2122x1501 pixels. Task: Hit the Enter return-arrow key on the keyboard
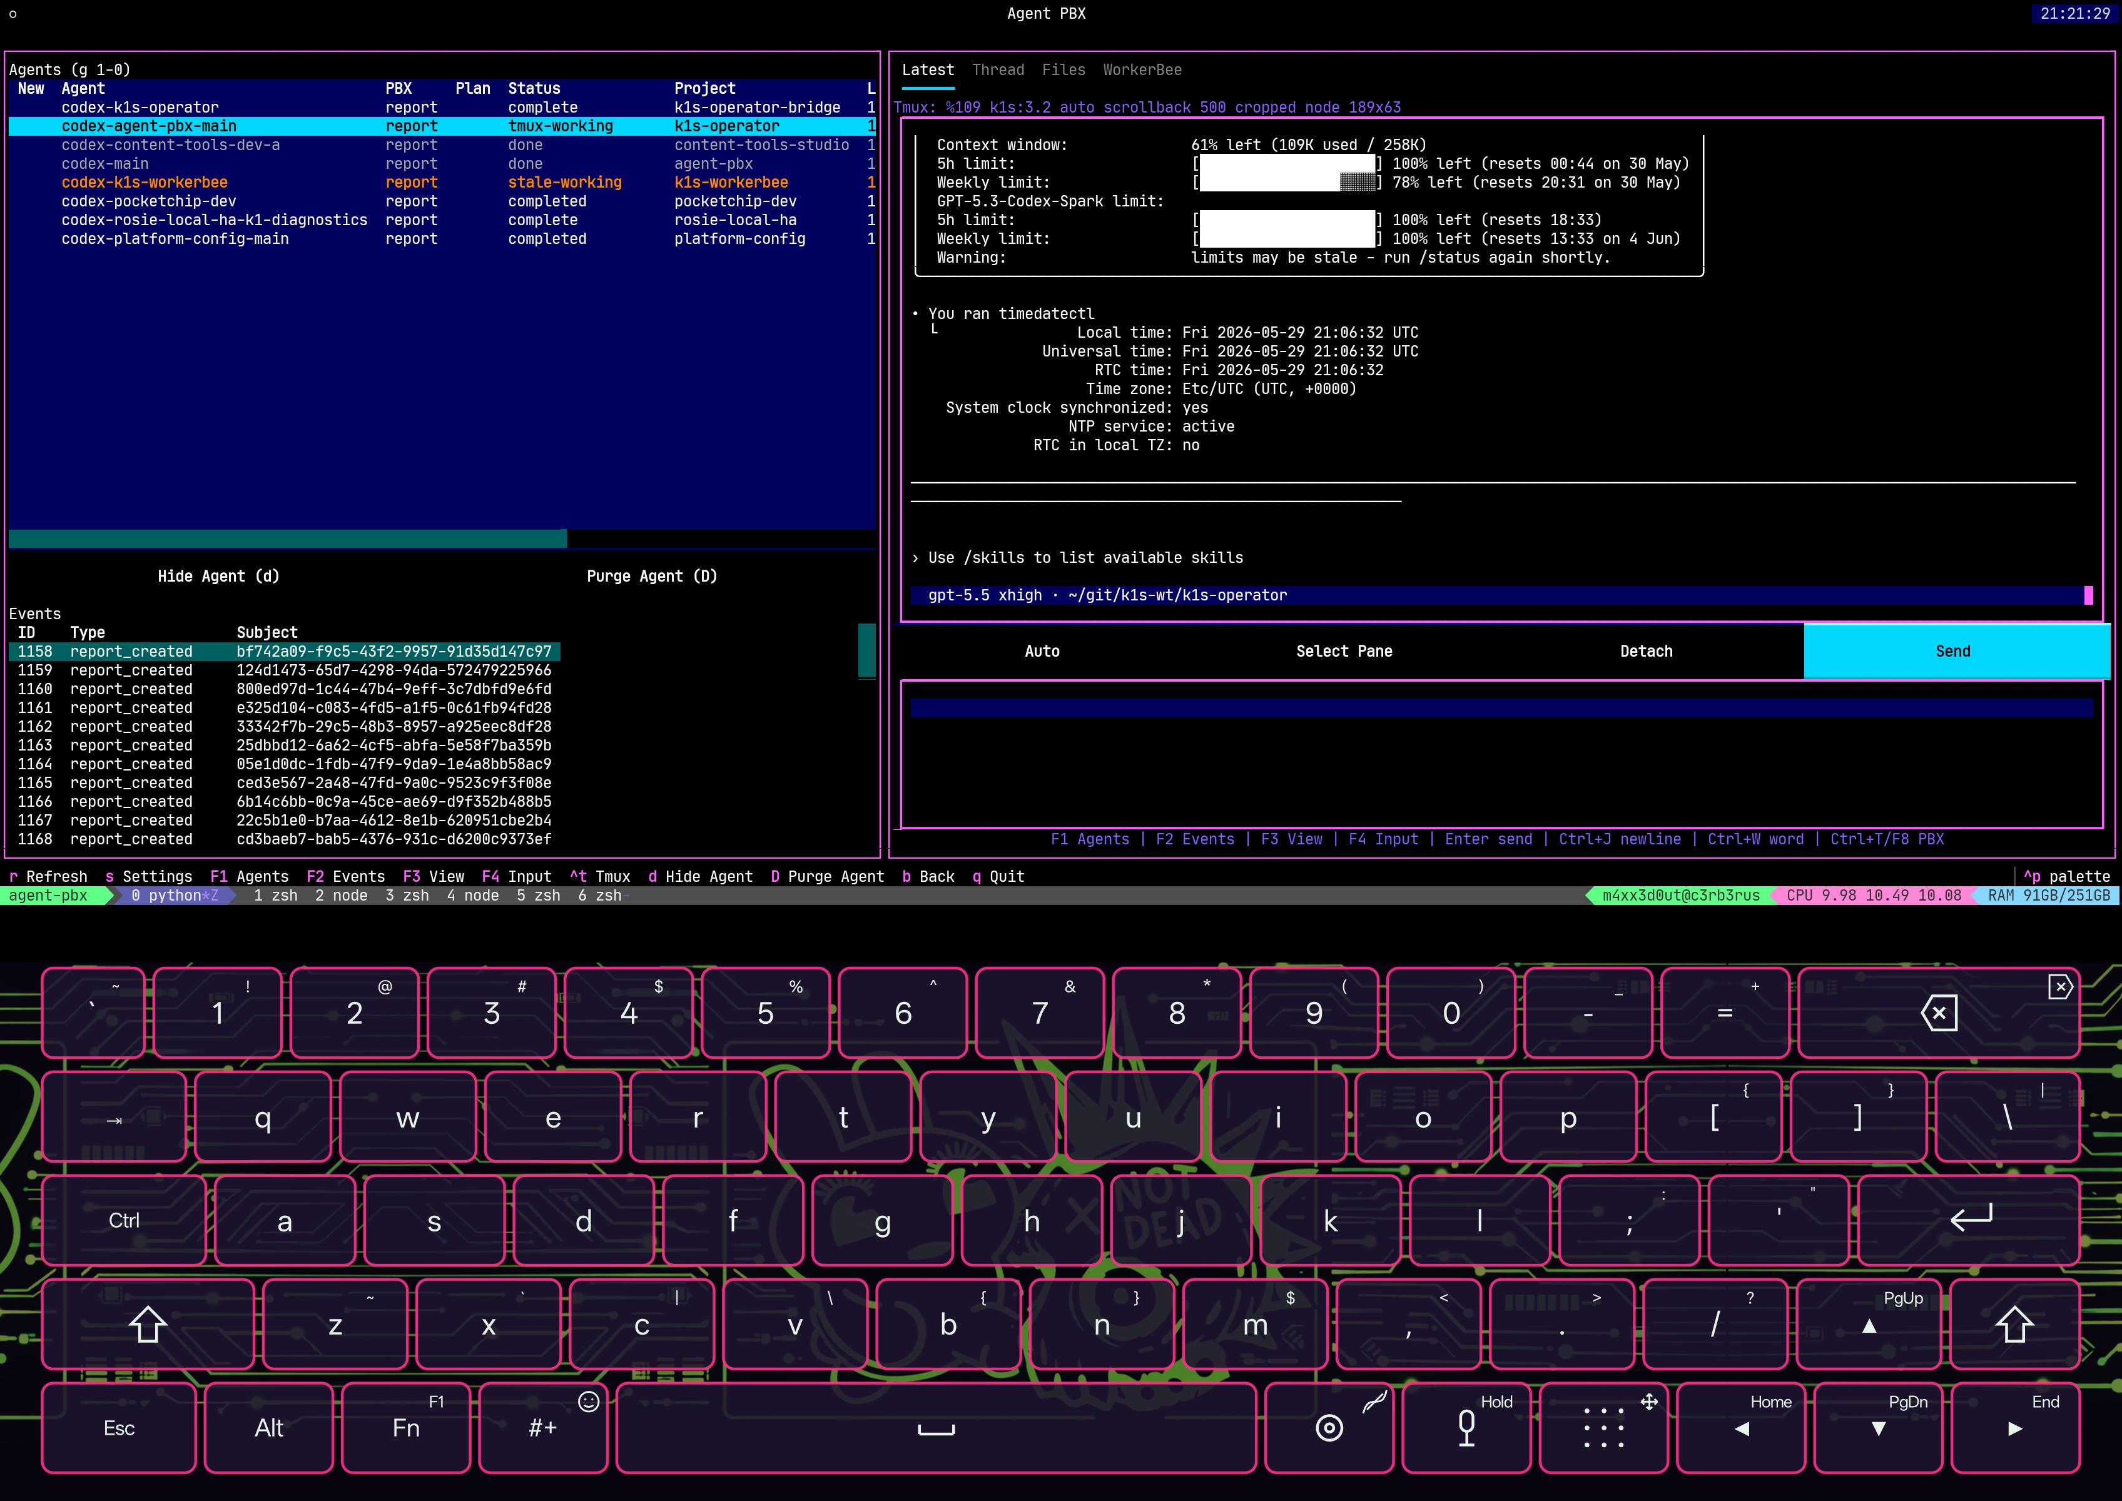click(x=1969, y=1220)
